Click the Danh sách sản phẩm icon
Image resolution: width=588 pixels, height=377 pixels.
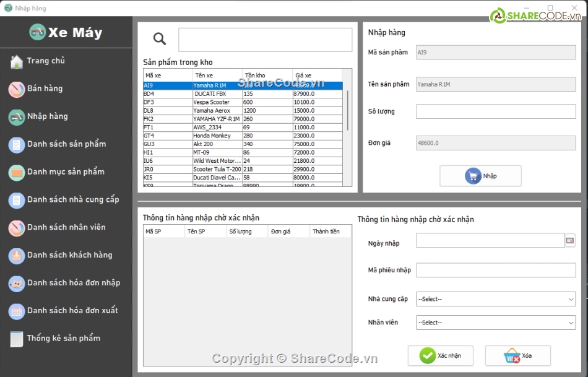pyautogui.click(x=17, y=144)
